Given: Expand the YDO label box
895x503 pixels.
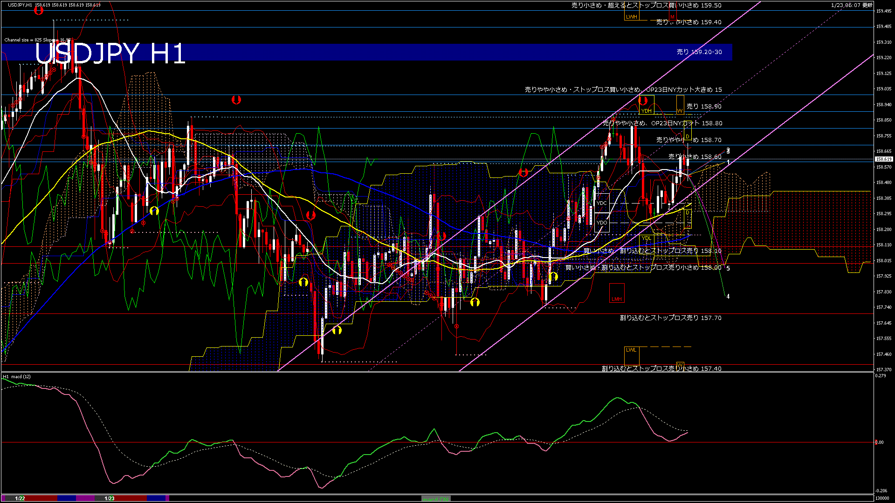Looking at the screenshot, I should (x=602, y=223).
